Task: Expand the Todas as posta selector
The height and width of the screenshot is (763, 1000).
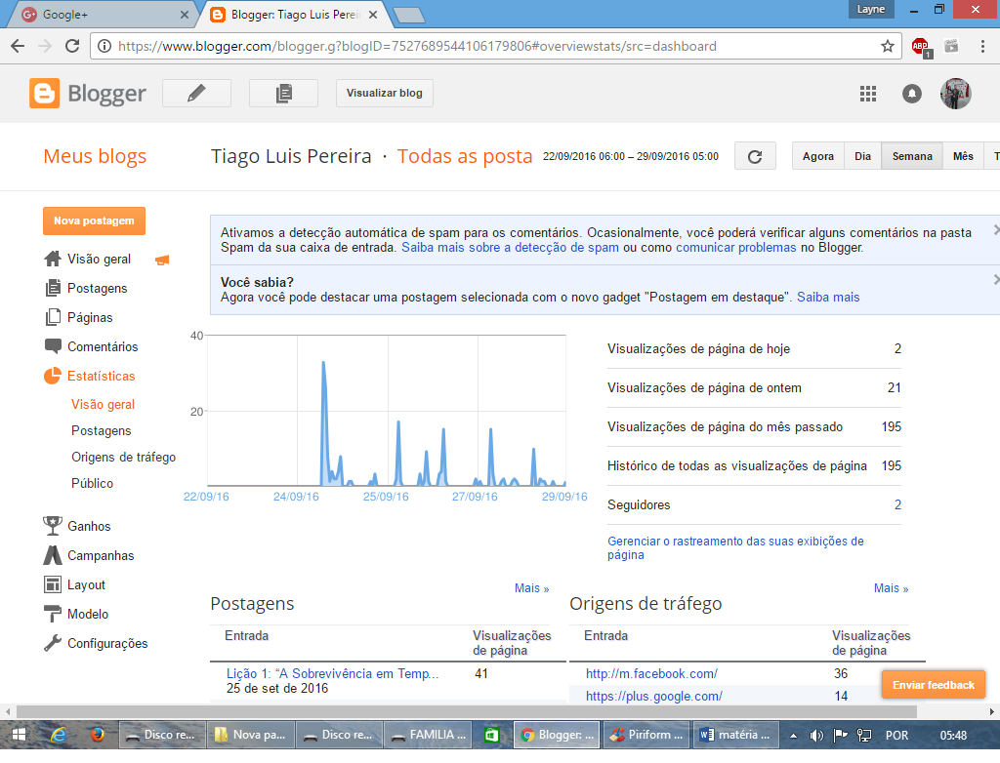Action: pos(465,156)
